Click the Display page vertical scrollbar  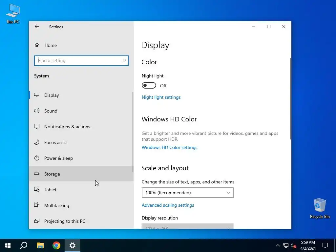click(290, 98)
